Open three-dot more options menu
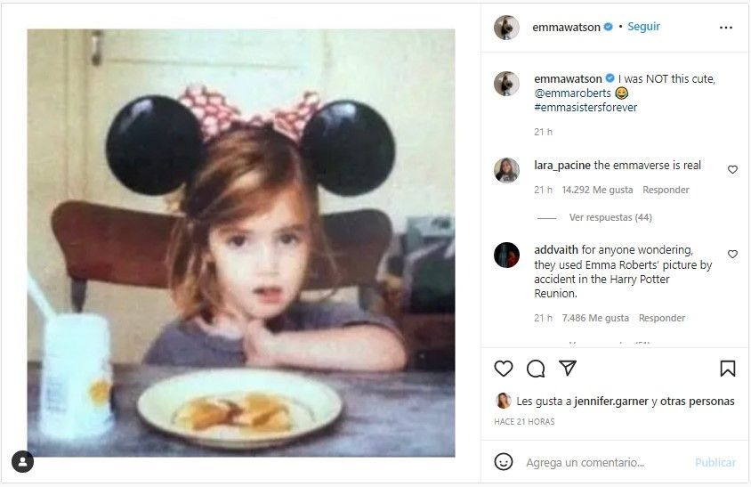Image resolution: width=751 pixels, height=487 pixels. 726,28
